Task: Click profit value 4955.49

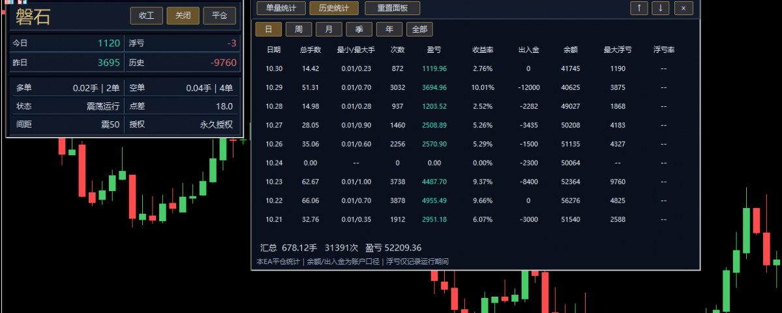Action: (434, 201)
